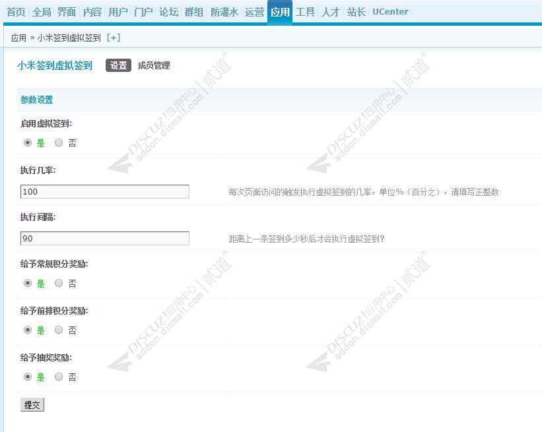Click 应用 in the breadcrumb

pos(18,38)
